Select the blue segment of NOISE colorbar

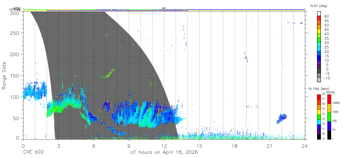coord(329,126)
